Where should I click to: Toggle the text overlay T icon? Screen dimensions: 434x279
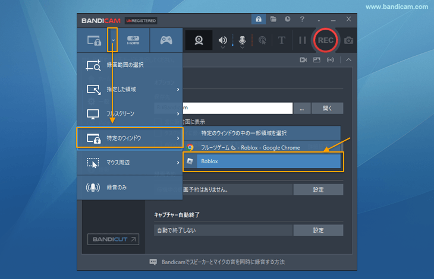(x=281, y=40)
